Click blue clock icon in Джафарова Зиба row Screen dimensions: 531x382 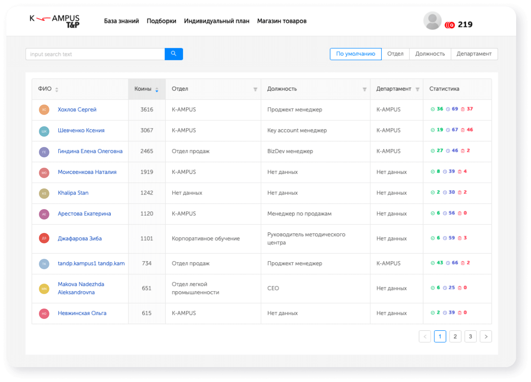[445, 238]
